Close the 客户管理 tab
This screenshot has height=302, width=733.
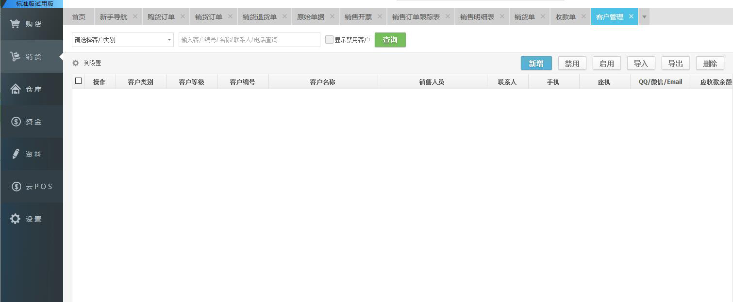pos(631,16)
